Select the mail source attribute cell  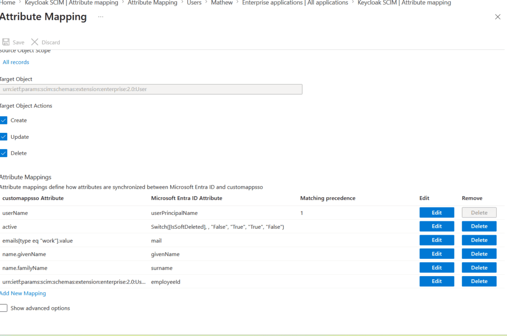pos(156,241)
